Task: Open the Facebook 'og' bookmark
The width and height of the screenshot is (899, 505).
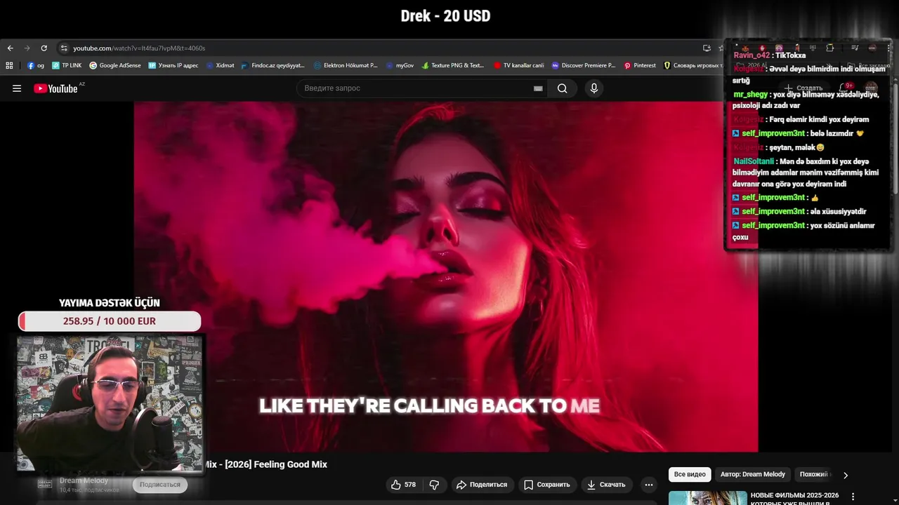Action: (36, 65)
